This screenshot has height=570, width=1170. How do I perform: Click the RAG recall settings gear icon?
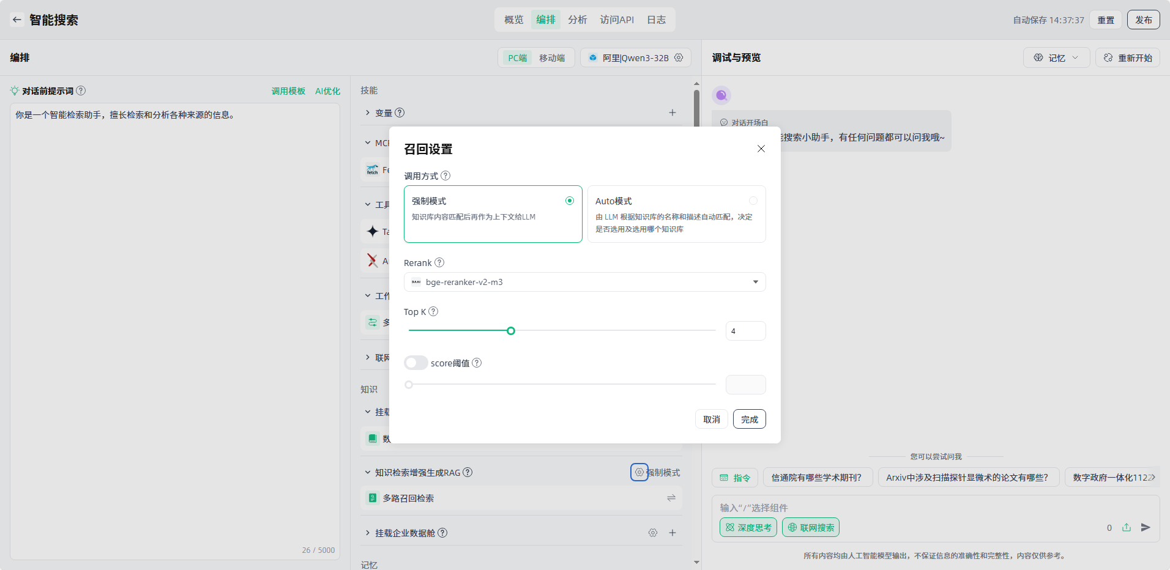[x=639, y=472]
